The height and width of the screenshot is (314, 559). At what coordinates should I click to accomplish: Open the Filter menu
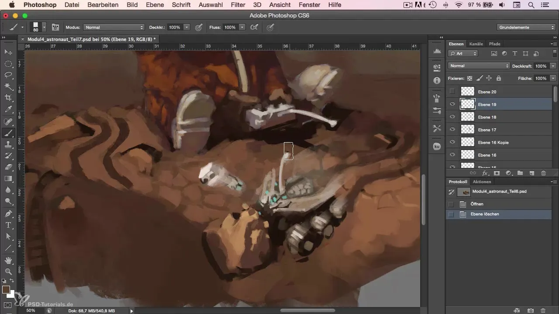tap(238, 5)
